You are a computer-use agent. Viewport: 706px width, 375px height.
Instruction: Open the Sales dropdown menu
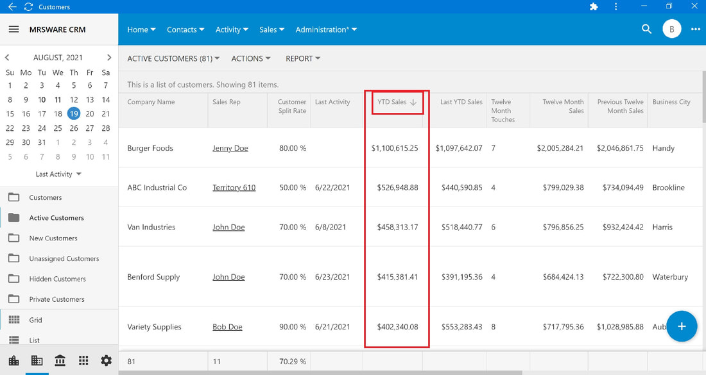[272, 29]
